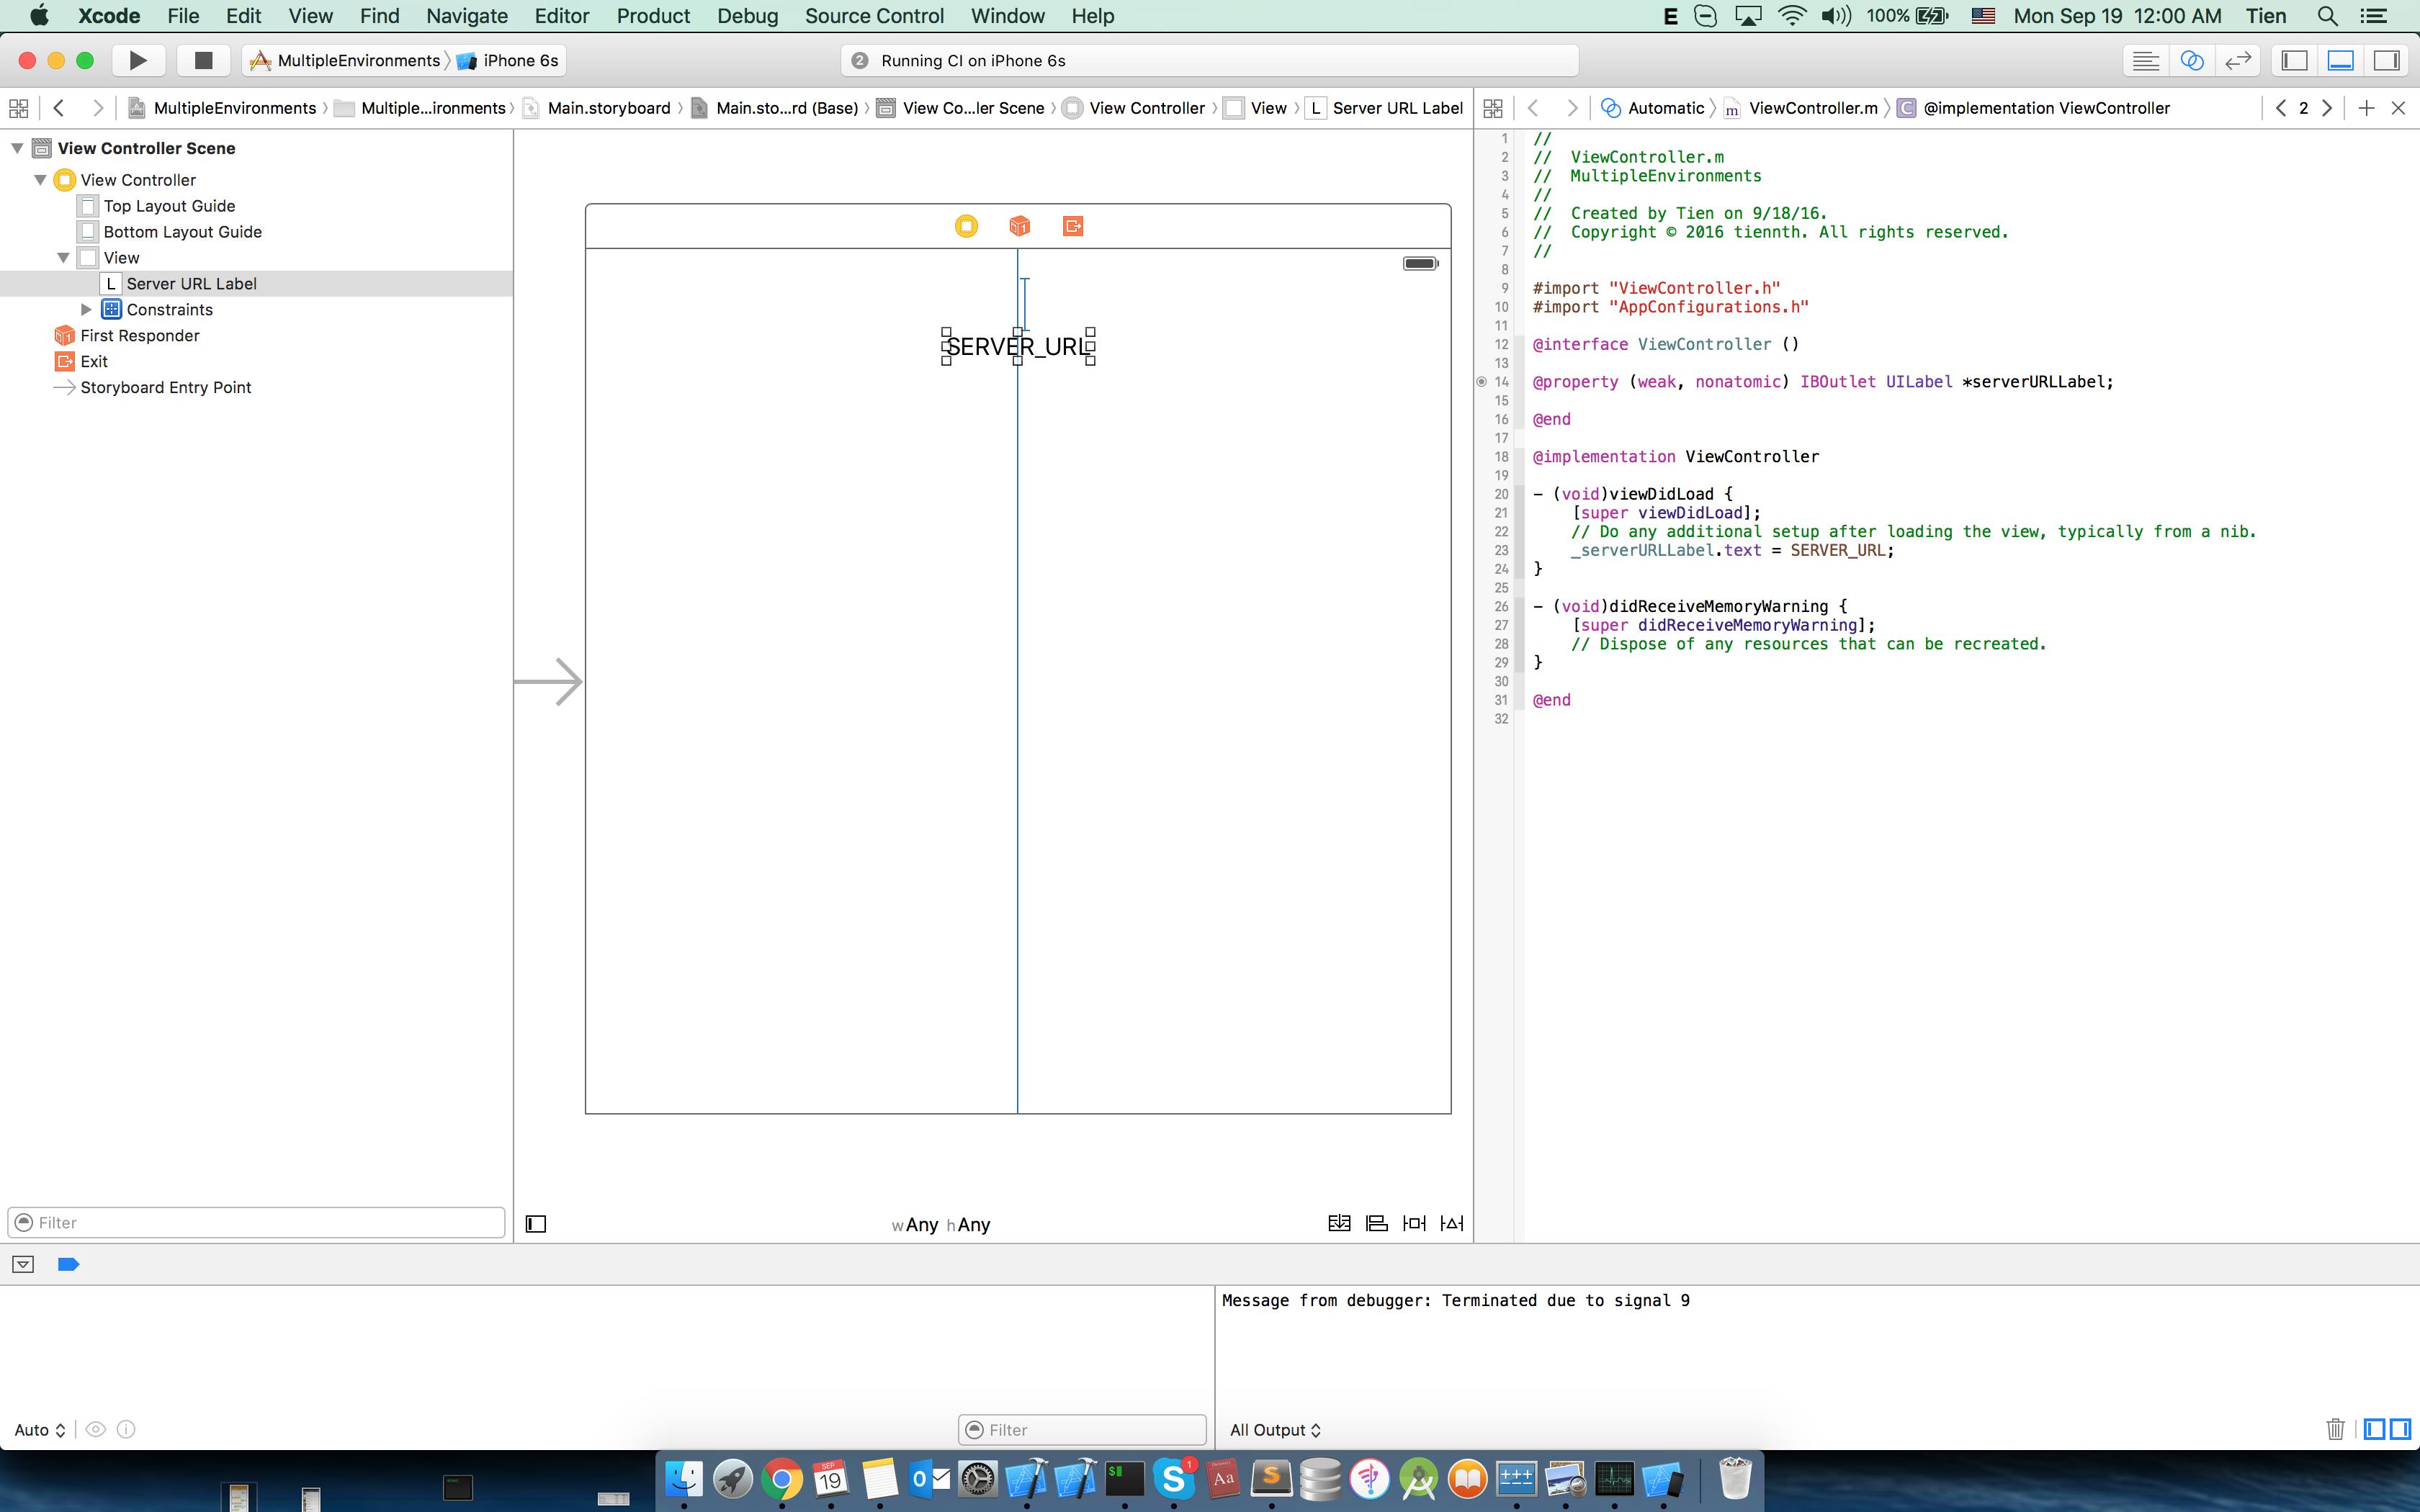Open the related items grid in storyboard jump bar
The width and height of the screenshot is (2420, 1512).
pyautogui.click(x=18, y=108)
